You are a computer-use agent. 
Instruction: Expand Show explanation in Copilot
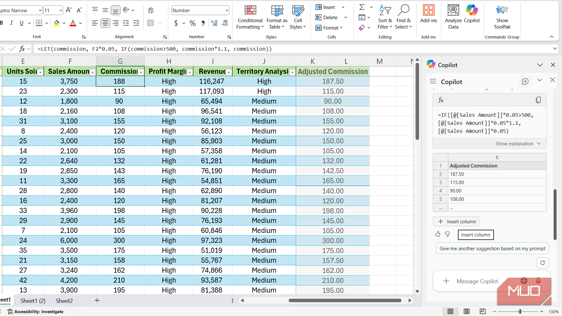[x=518, y=144]
